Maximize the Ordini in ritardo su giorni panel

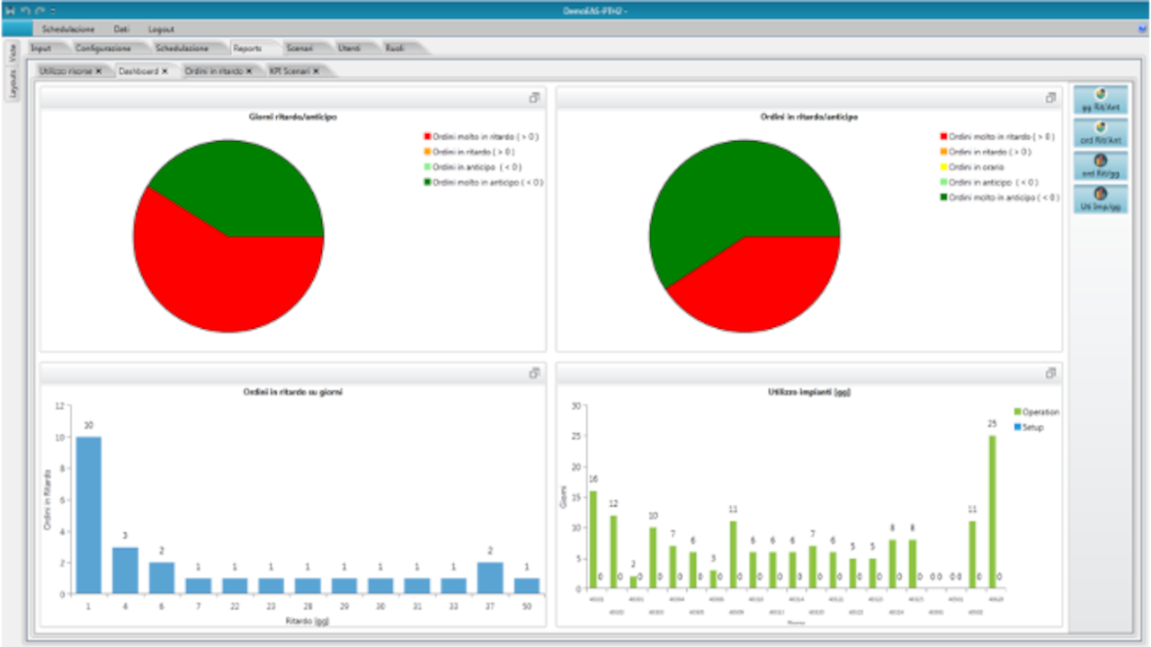click(x=534, y=373)
